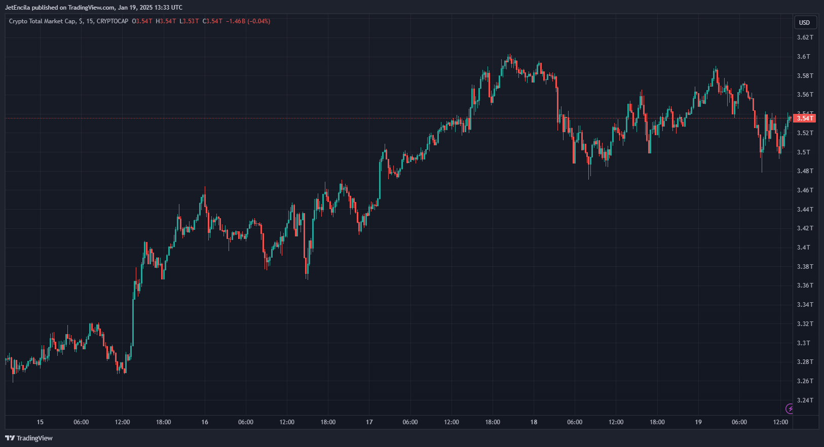Click the red current price label on the axis
Viewport: 824px width, 447px height.
pyautogui.click(x=804, y=118)
